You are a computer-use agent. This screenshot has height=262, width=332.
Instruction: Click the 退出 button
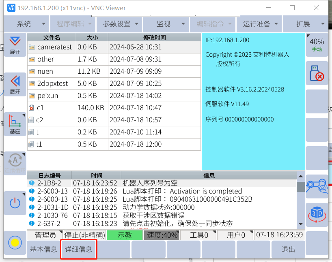[x=288, y=249]
